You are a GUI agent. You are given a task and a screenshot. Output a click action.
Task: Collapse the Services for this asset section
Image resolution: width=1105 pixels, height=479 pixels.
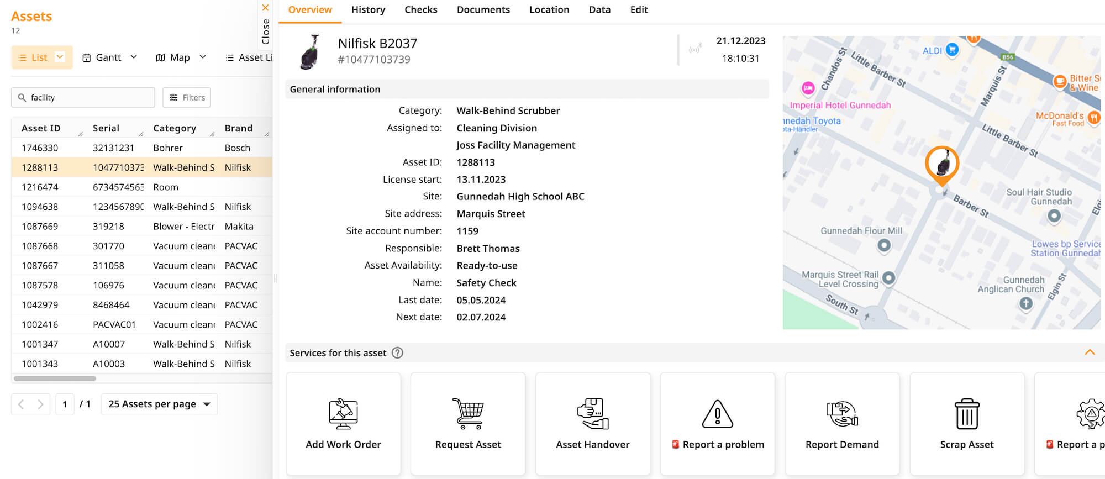coord(1090,352)
